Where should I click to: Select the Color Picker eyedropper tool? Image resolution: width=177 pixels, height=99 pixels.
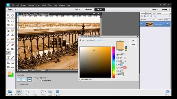click(8, 53)
